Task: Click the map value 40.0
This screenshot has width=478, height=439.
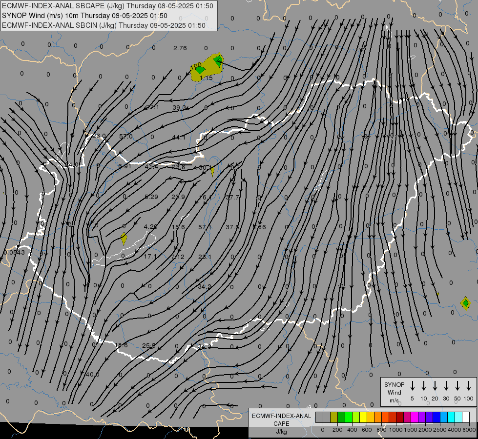Action: click(x=92, y=375)
